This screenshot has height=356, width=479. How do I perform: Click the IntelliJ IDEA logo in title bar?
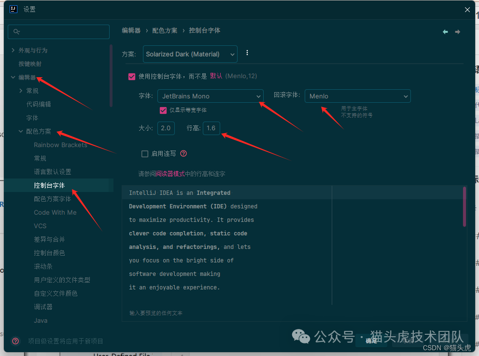[13, 9]
